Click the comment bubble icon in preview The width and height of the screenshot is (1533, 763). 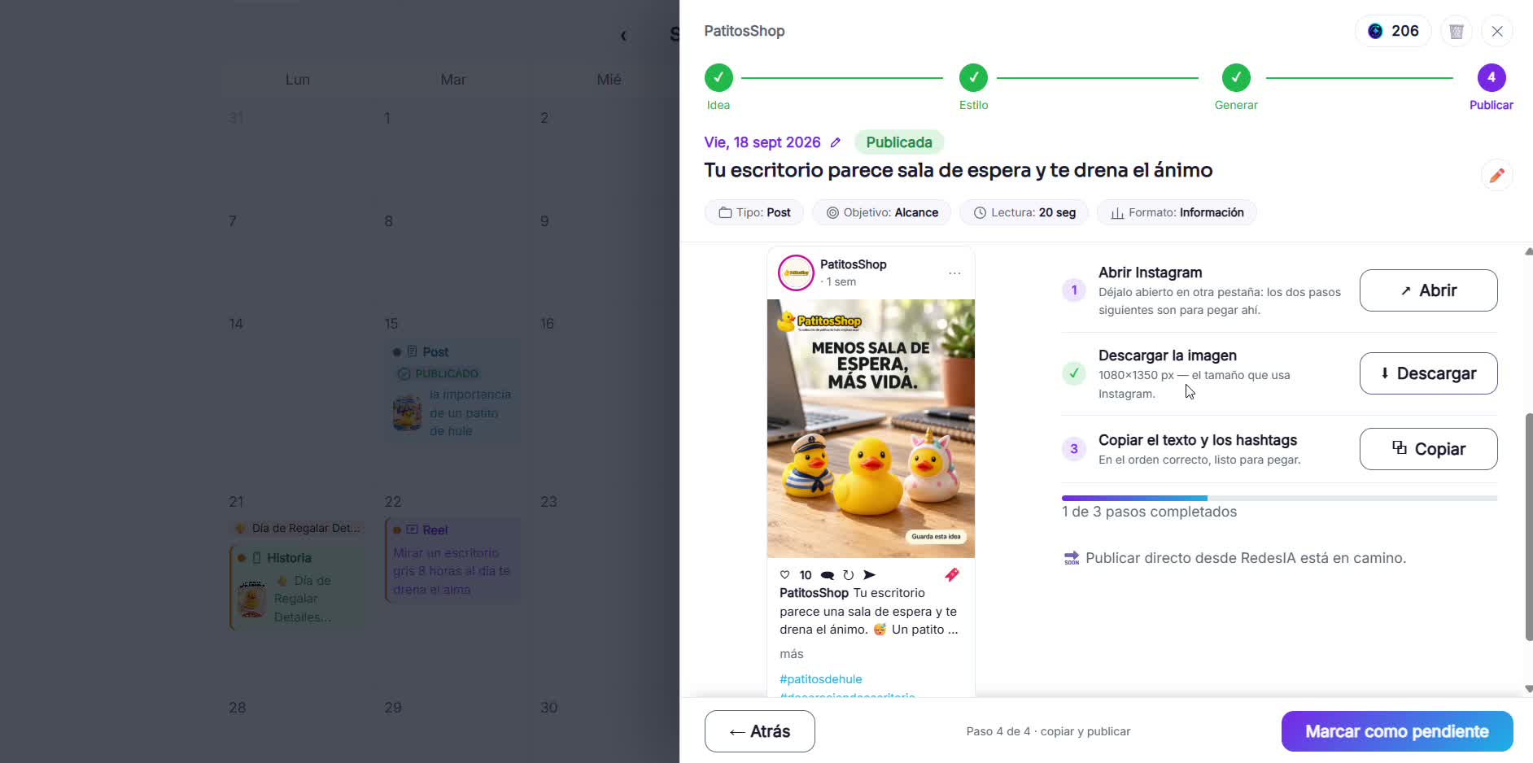(x=828, y=575)
